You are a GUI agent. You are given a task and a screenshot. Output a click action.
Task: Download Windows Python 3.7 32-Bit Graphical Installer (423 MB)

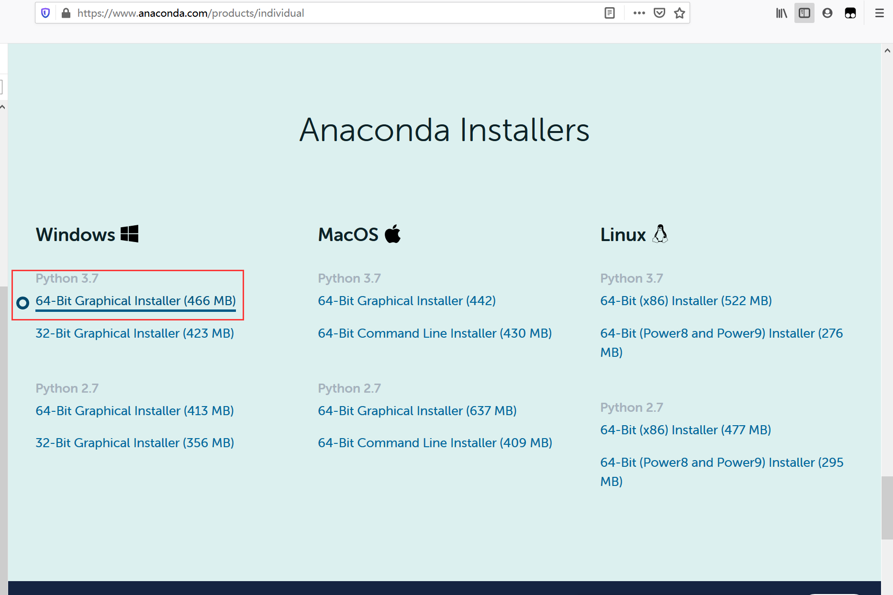(x=135, y=333)
